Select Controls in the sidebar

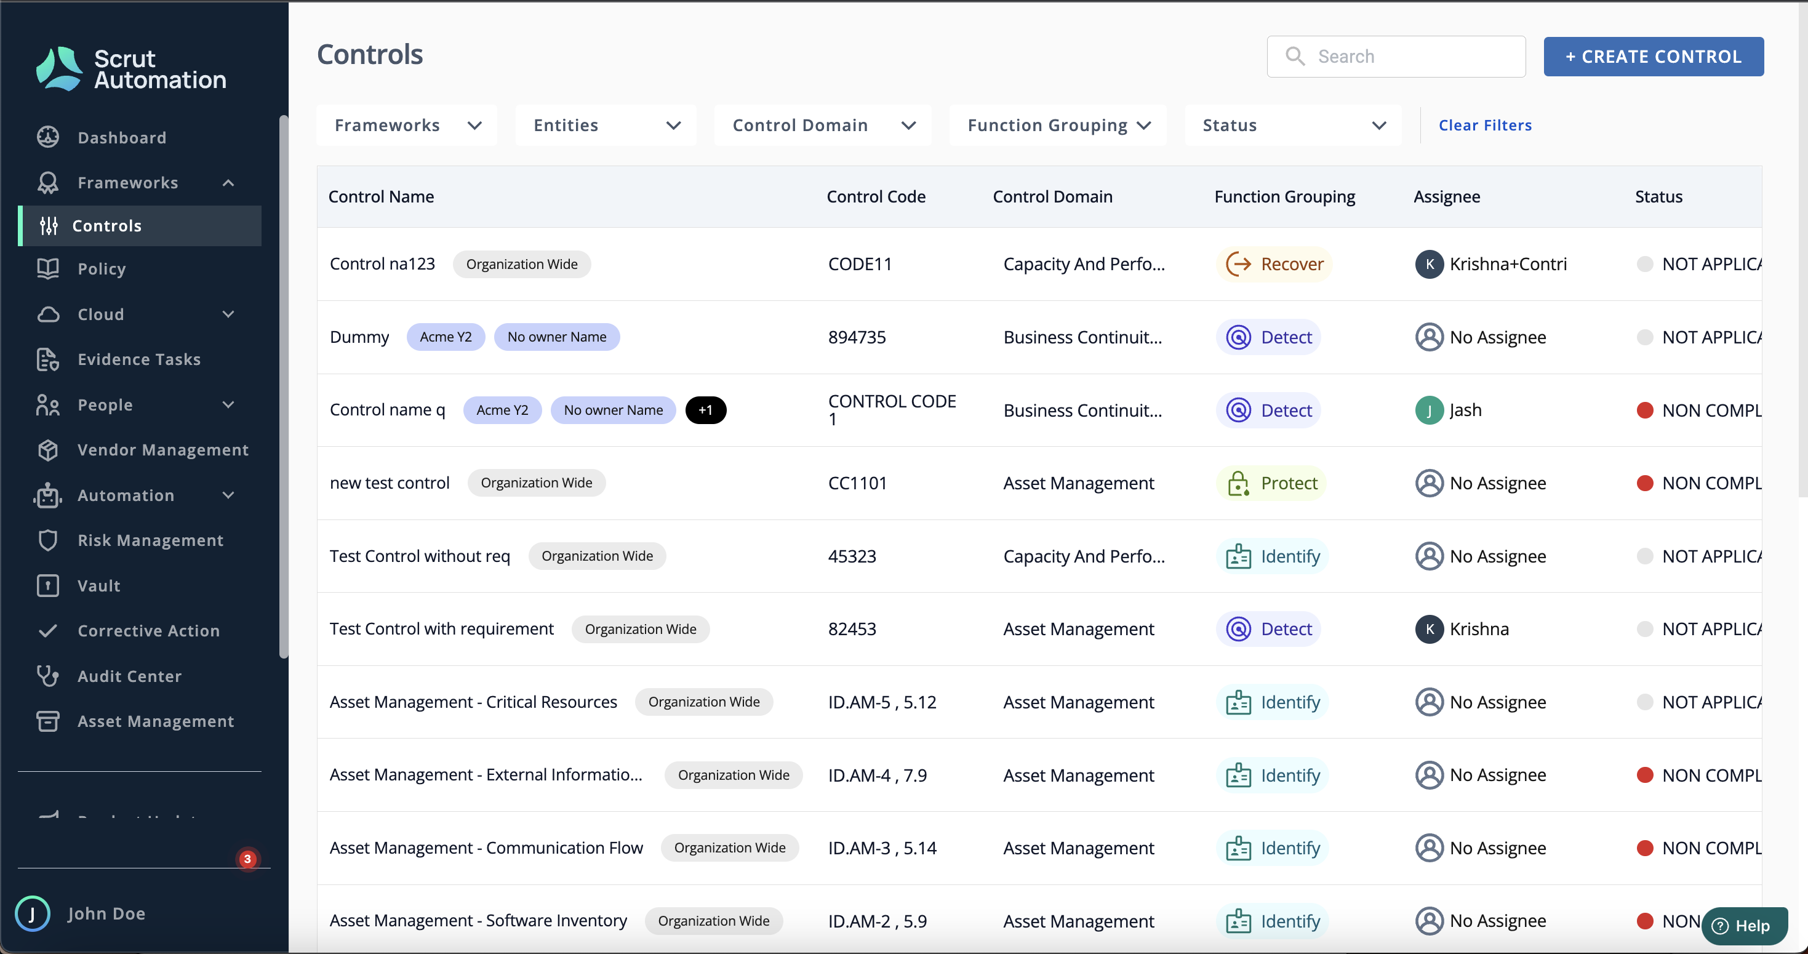pos(140,225)
